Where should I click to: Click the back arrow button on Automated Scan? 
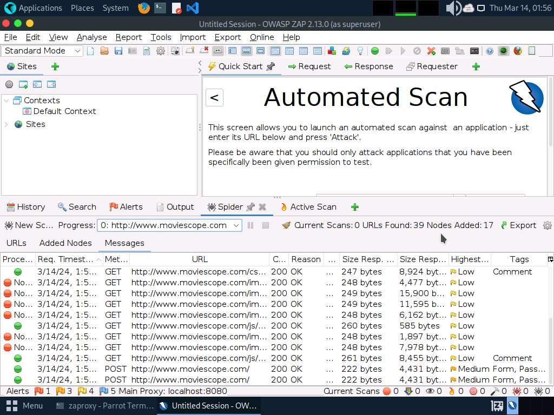(214, 98)
